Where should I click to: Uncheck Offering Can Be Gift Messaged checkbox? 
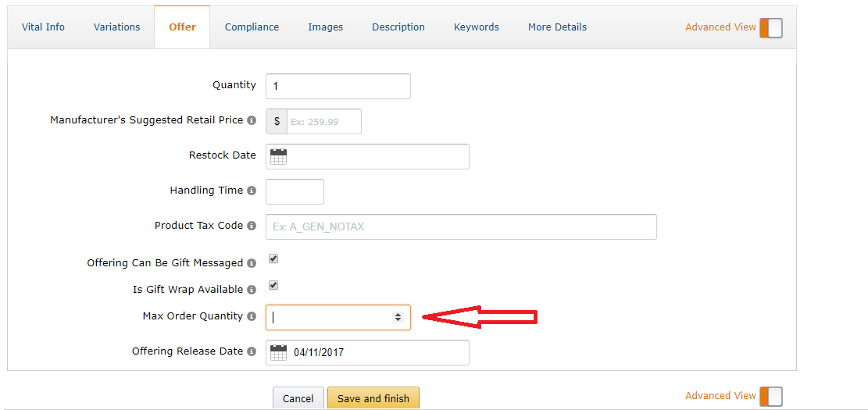point(273,258)
